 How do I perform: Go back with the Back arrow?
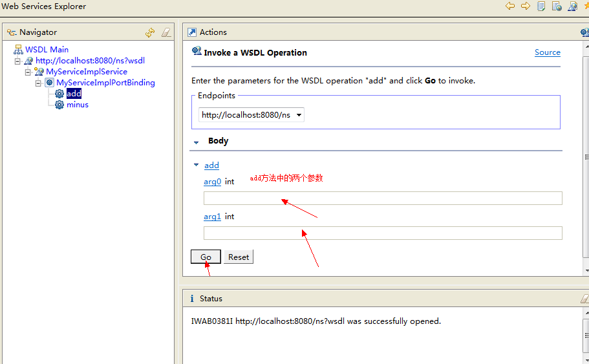pos(509,6)
